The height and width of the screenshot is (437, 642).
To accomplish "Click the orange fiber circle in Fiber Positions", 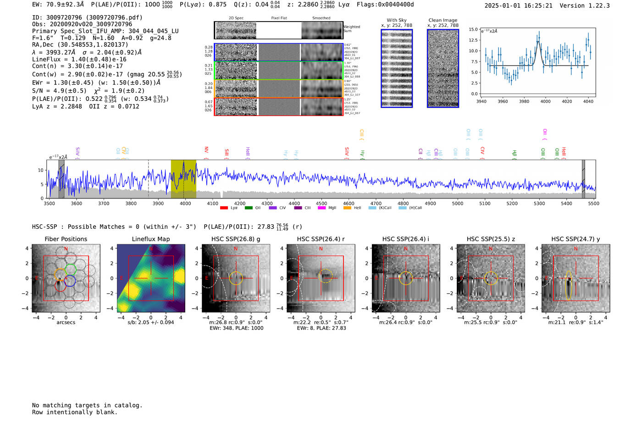I will click(60, 274).
